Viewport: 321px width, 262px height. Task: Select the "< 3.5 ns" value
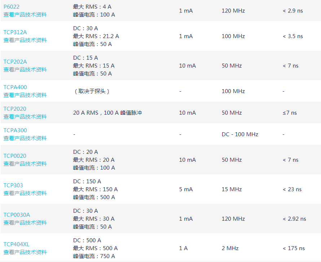click(x=293, y=36)
